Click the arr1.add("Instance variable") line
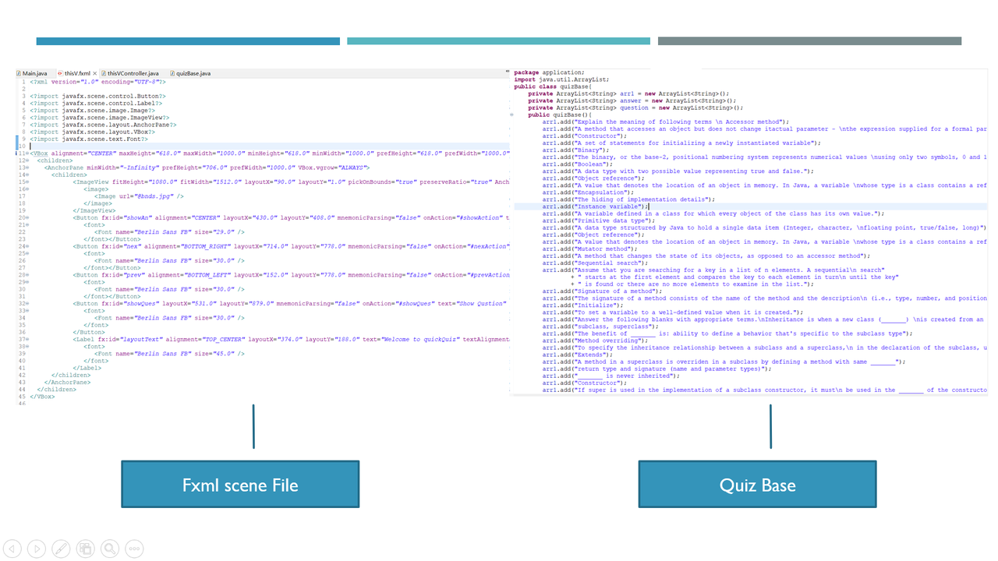This screenshot has width=998, height=561. [596, 206]
